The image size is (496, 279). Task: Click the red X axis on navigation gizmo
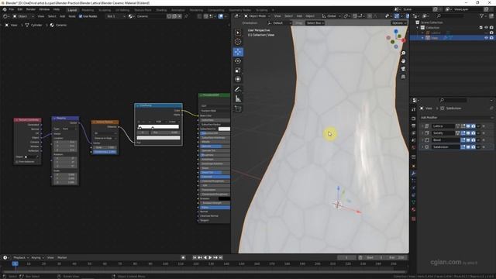403,40
